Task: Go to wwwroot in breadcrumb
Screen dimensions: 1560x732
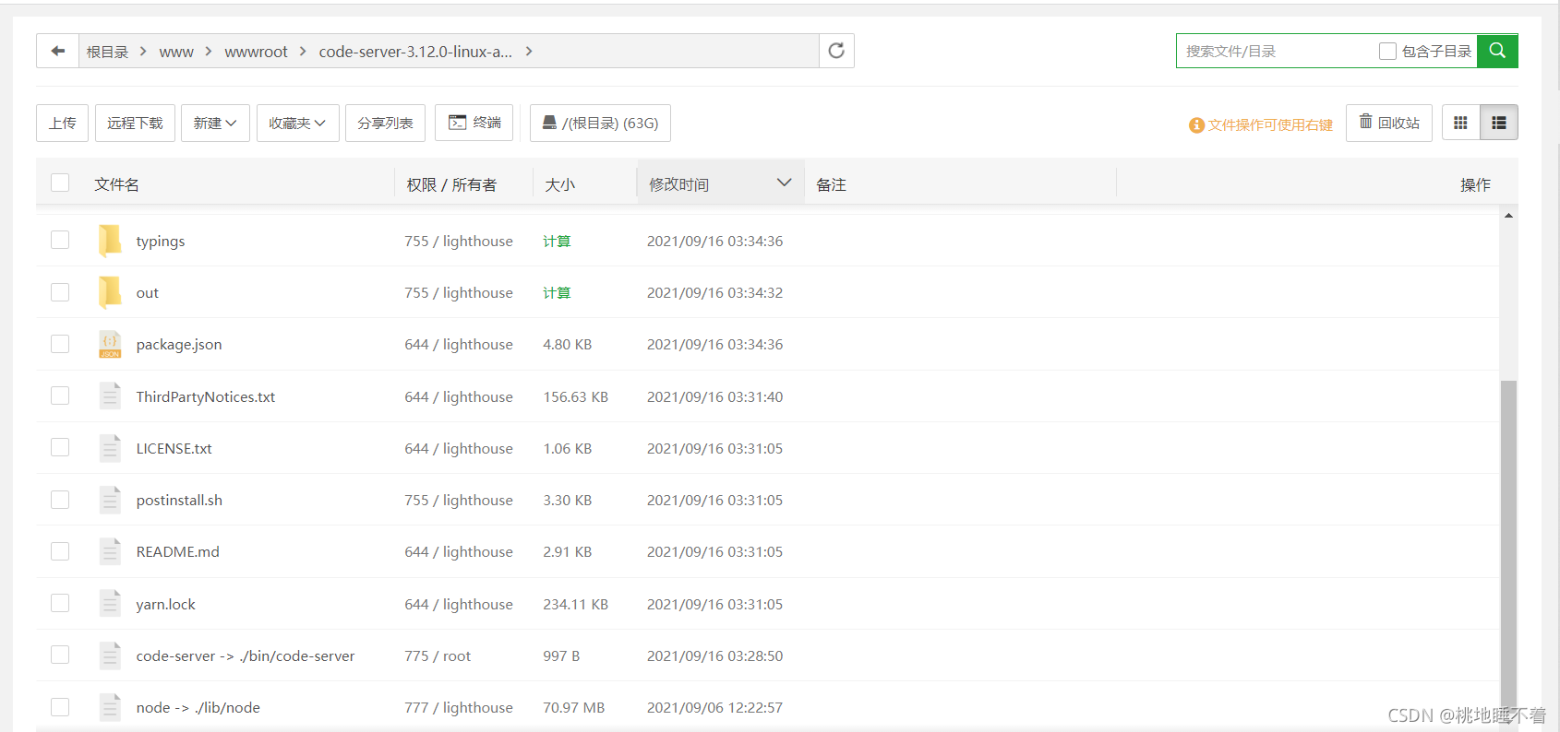Action: coord(256,52)
